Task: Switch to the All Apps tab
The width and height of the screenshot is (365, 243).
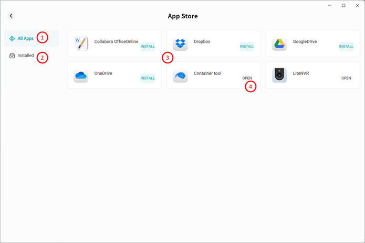Action: click(25, 38)
